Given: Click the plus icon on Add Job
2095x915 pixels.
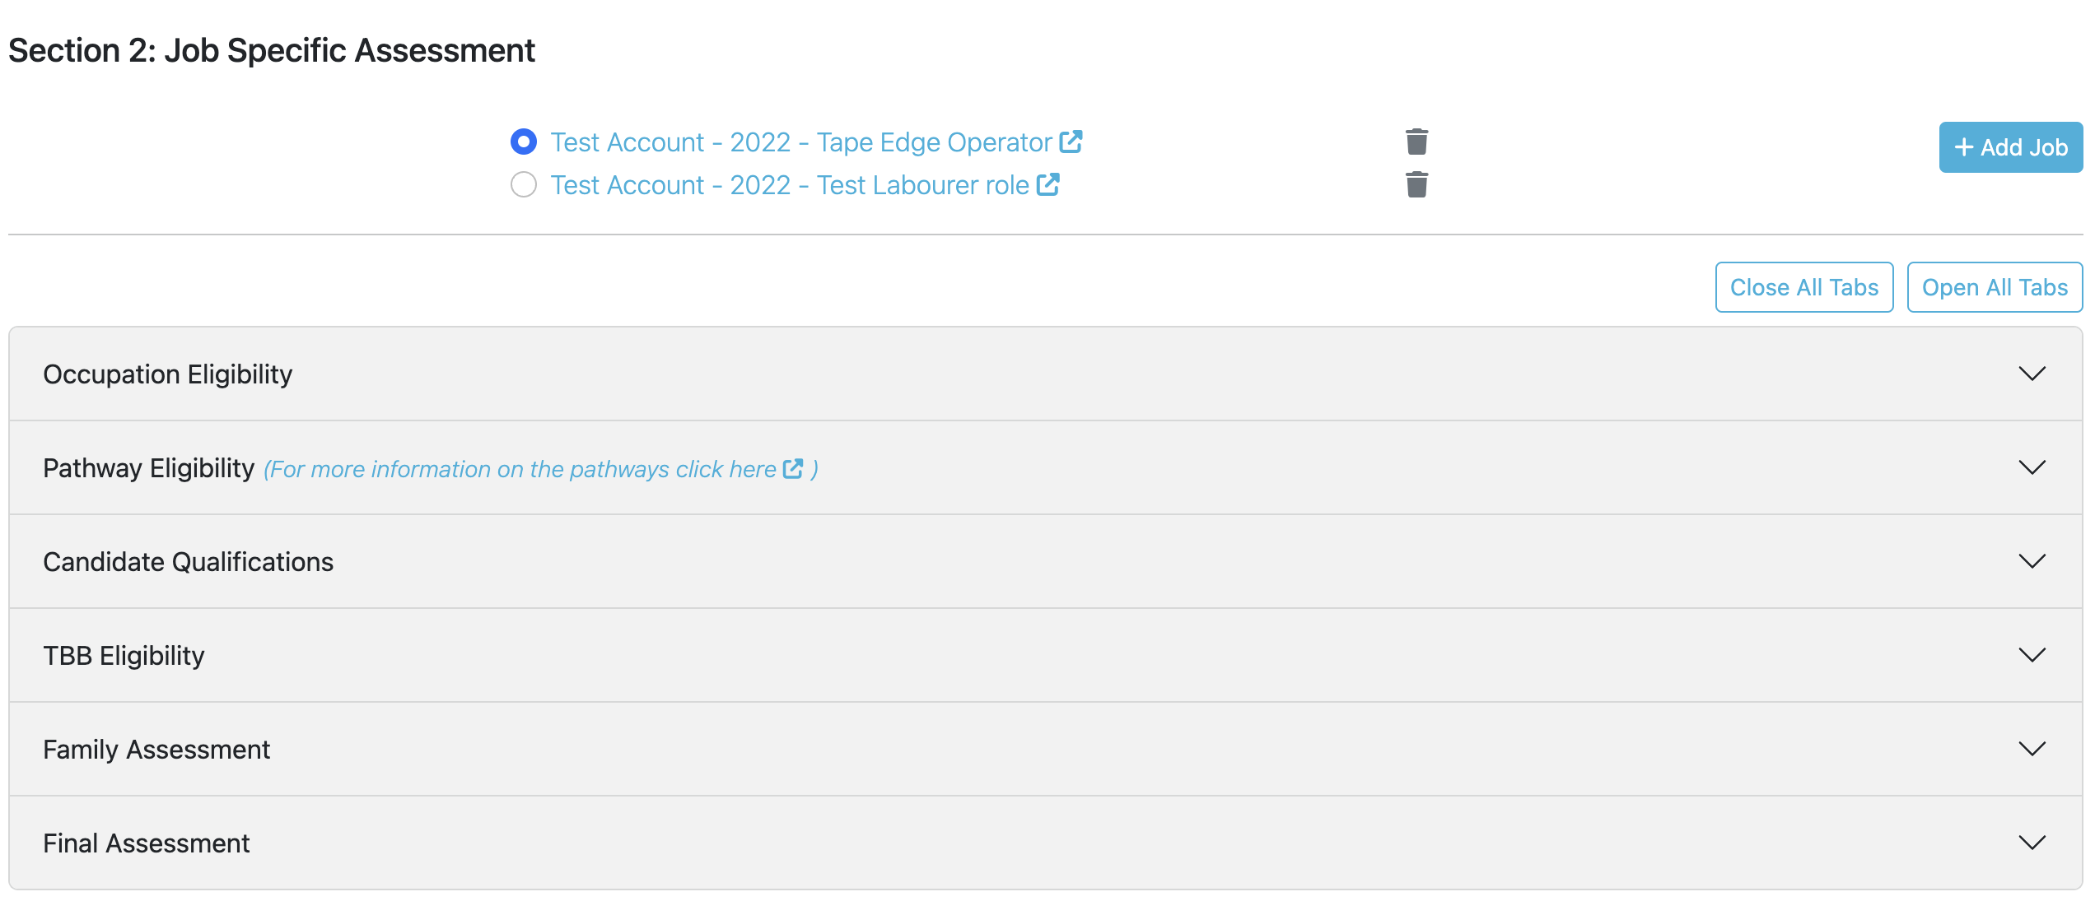Looking at the screenshot, I should [x=1966, y=147].
